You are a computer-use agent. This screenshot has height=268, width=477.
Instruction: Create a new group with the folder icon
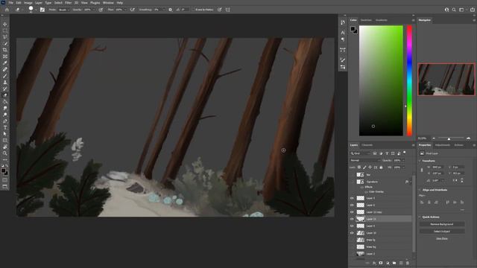394,263
